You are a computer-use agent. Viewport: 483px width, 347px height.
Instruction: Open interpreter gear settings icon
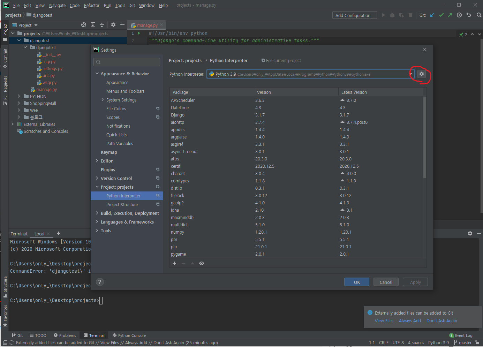tap(422, 74)
